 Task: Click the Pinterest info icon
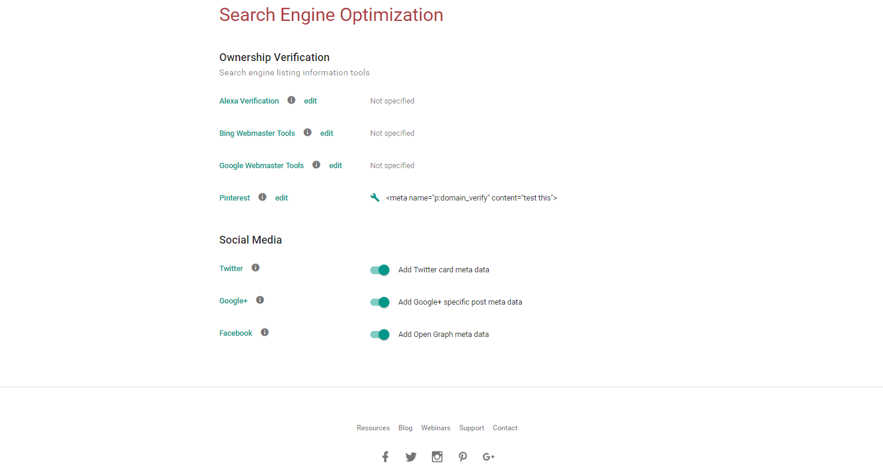click(x=262, y=197)
